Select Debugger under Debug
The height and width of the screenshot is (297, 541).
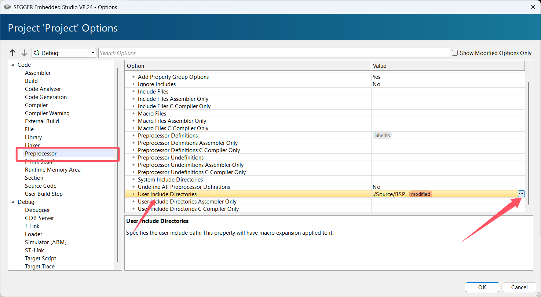[x=37, y=210]
